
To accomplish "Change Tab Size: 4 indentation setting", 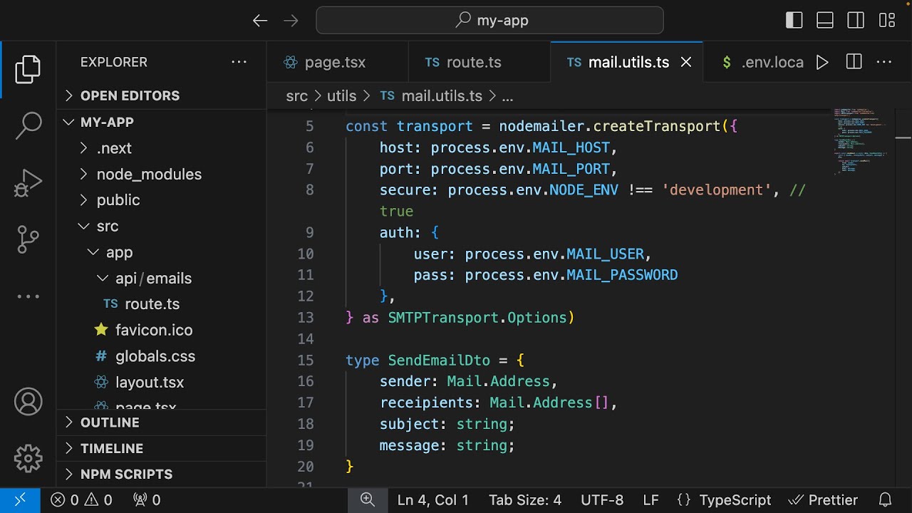I will pyautogui.click(x=525, y=500).
